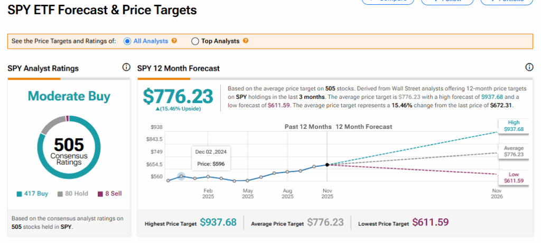Select the Top Analysts radio option

(195, 41)
